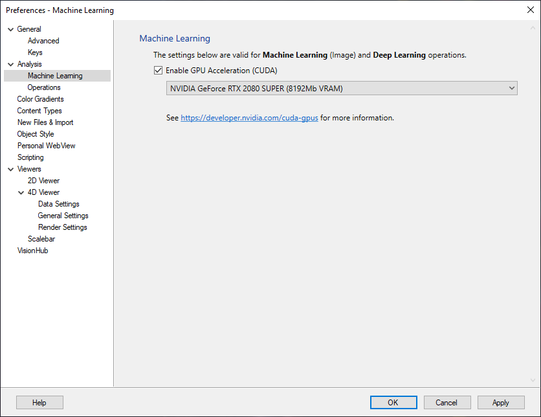
Task: Open the Content Types settings
Action: (x=39, y=110)
